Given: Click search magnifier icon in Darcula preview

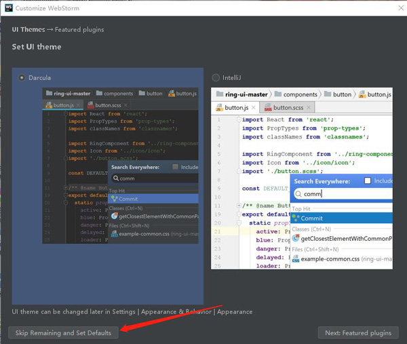Looking at the screenshot, I should click(x=116, y=178).
